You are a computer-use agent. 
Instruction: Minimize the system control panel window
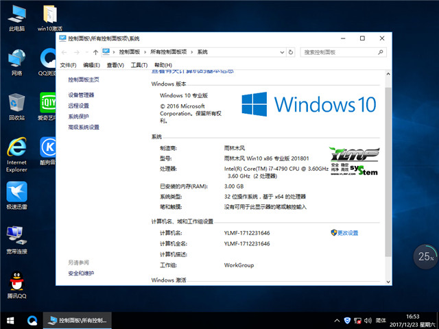pyautogui.click(x=343, y=38)
